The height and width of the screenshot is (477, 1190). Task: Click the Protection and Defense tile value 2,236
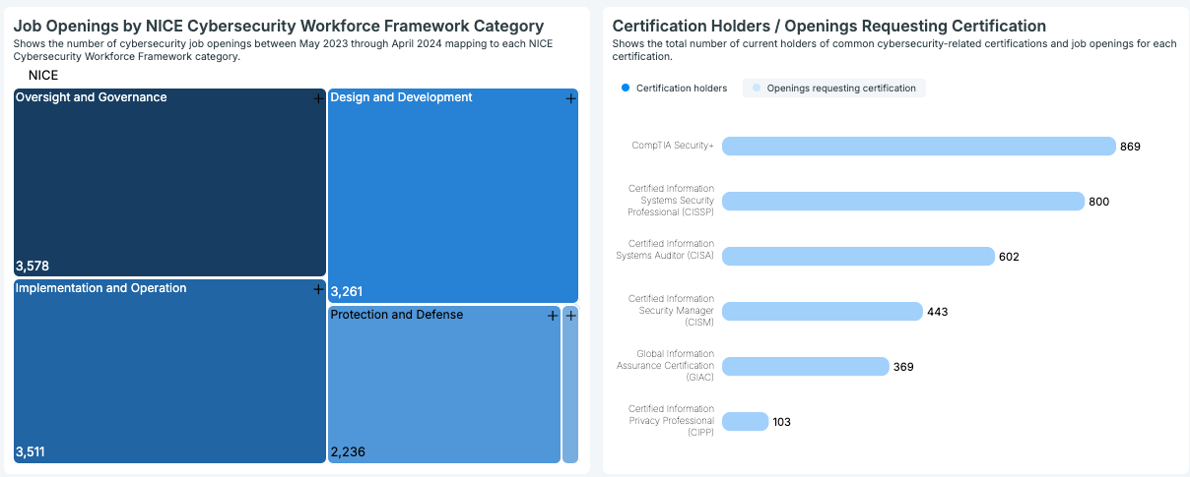point(348,452)
